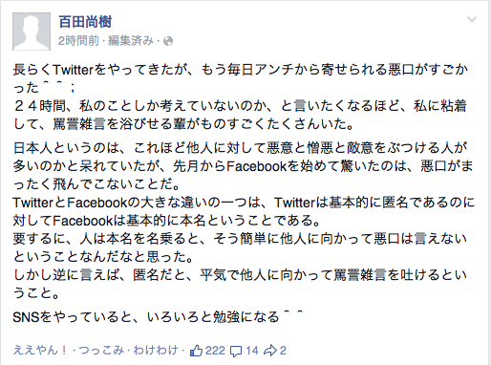Click the speech bubble comments icon

pos(236,351)
